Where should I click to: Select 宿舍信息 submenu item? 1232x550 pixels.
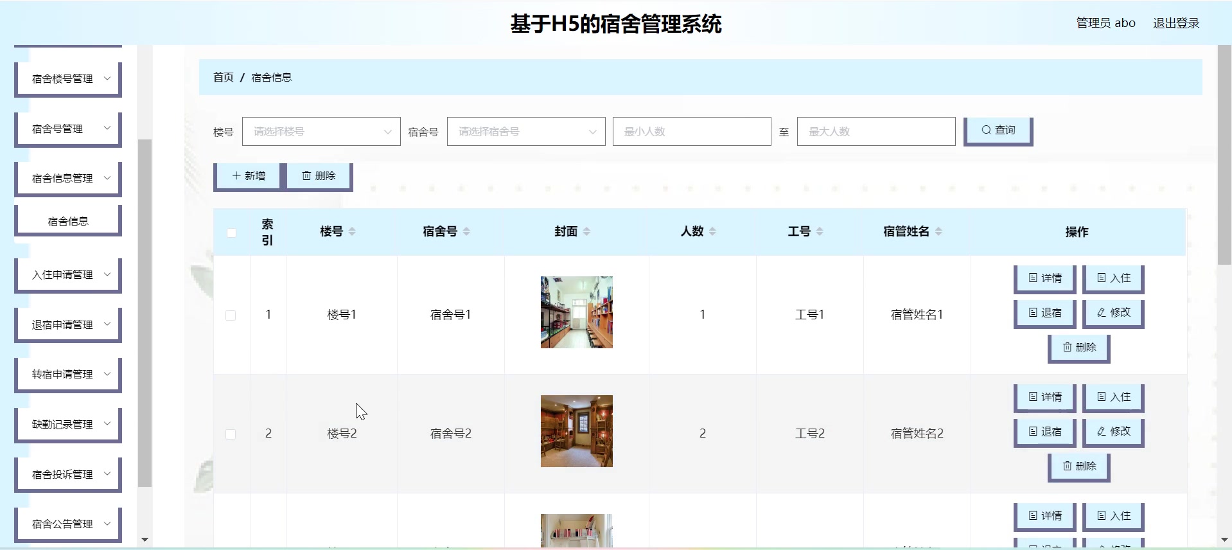pyautogui.click(x=68, y=221)
